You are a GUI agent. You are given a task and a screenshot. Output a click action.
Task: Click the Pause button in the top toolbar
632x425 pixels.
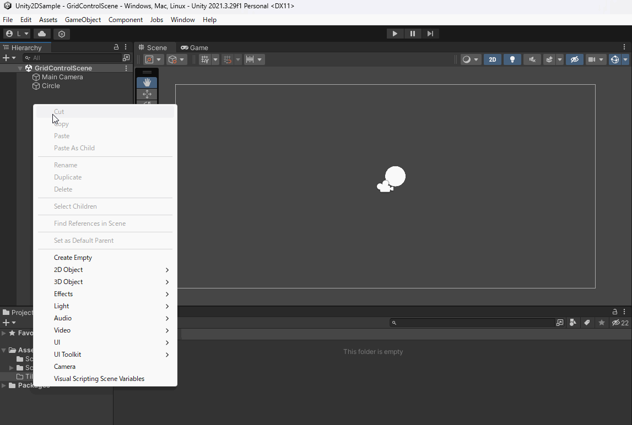(413, 34)
